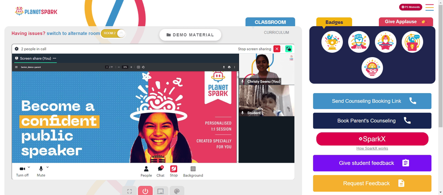Award the raised fist badge
The width and height of the screenshot is (443, 195).
(359, 42)
